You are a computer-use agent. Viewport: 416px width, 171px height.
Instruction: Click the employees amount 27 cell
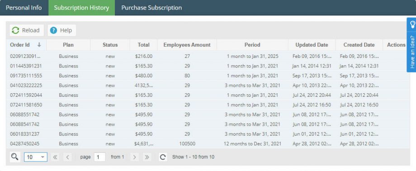[187, 56]
